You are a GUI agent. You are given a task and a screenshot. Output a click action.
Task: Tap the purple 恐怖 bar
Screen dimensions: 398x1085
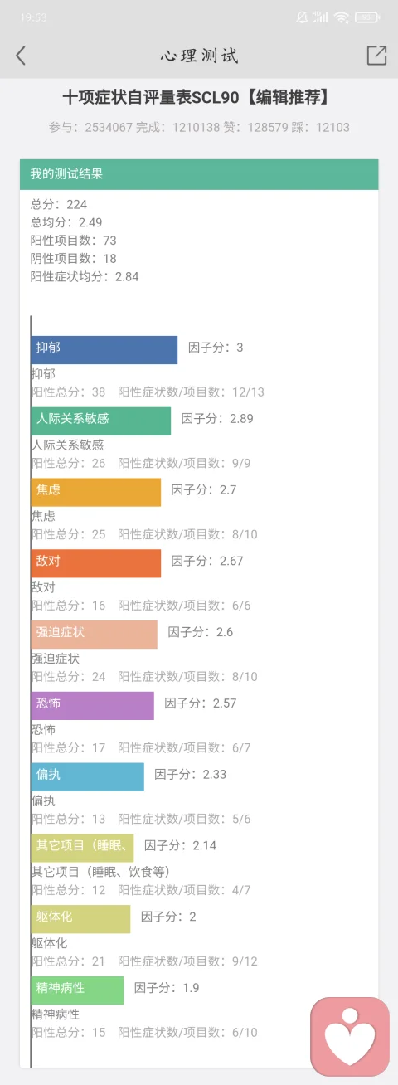[x=93, y=705]
